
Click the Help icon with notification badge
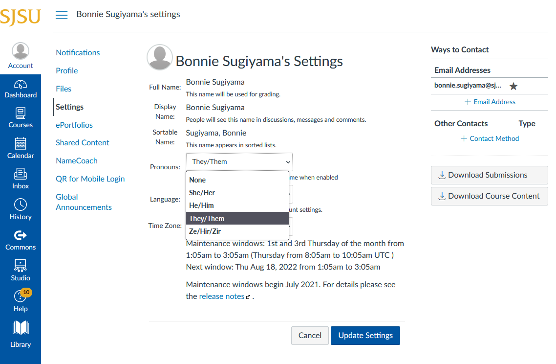21,300
